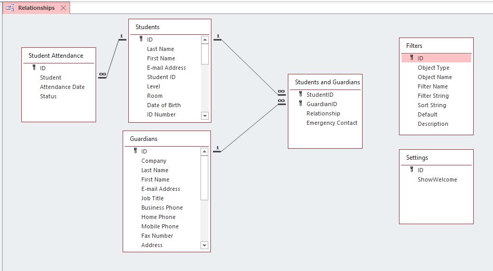
Task: Select Business Phone field in Guardians
Action: [x=162, y=208]
